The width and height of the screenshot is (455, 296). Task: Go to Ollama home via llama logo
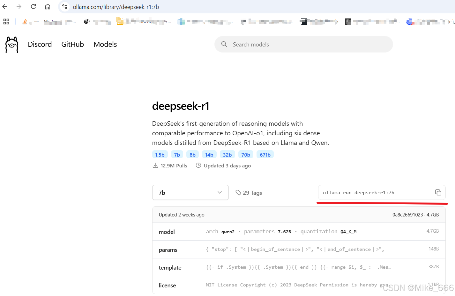click(12, 45)
